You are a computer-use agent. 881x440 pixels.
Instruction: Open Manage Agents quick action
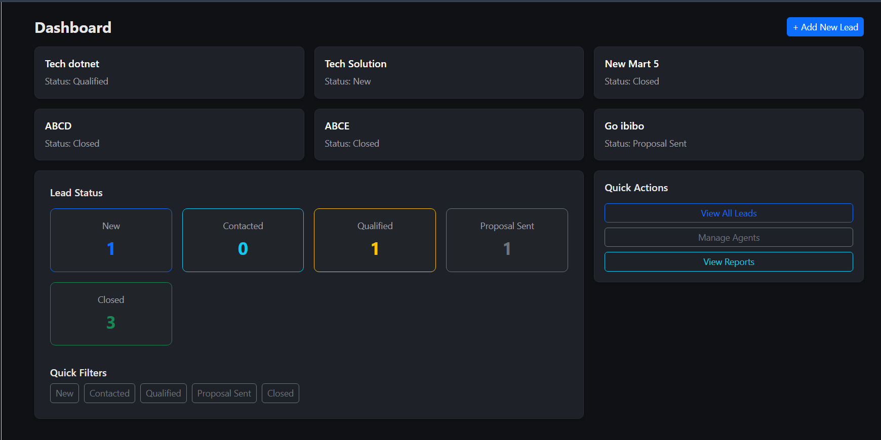pyautogui.click(x=728, y=237)
